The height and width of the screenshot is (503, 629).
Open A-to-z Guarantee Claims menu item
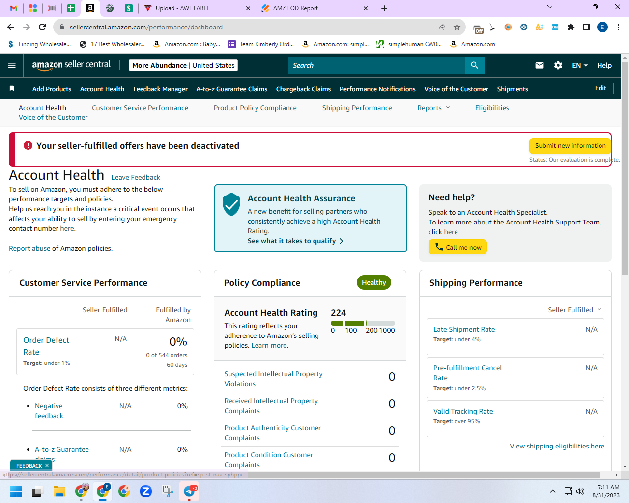point(232,89)
